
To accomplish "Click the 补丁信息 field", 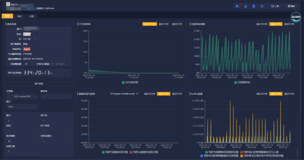I will (x=56, y=131).
